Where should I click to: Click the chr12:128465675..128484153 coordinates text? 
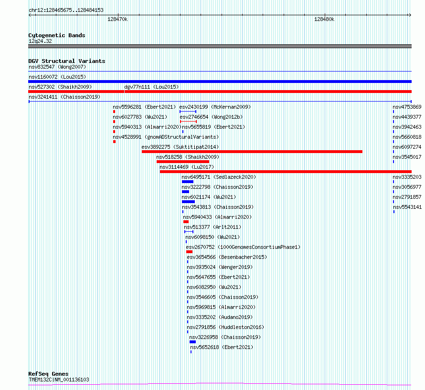coord(66,10)
